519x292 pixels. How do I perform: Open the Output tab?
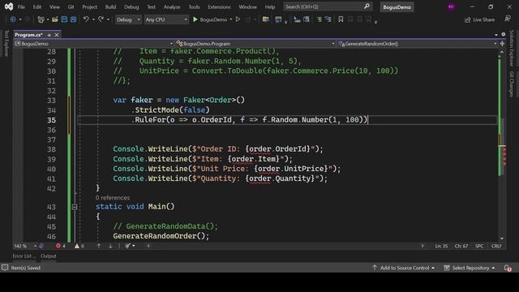tap(49, 256)
